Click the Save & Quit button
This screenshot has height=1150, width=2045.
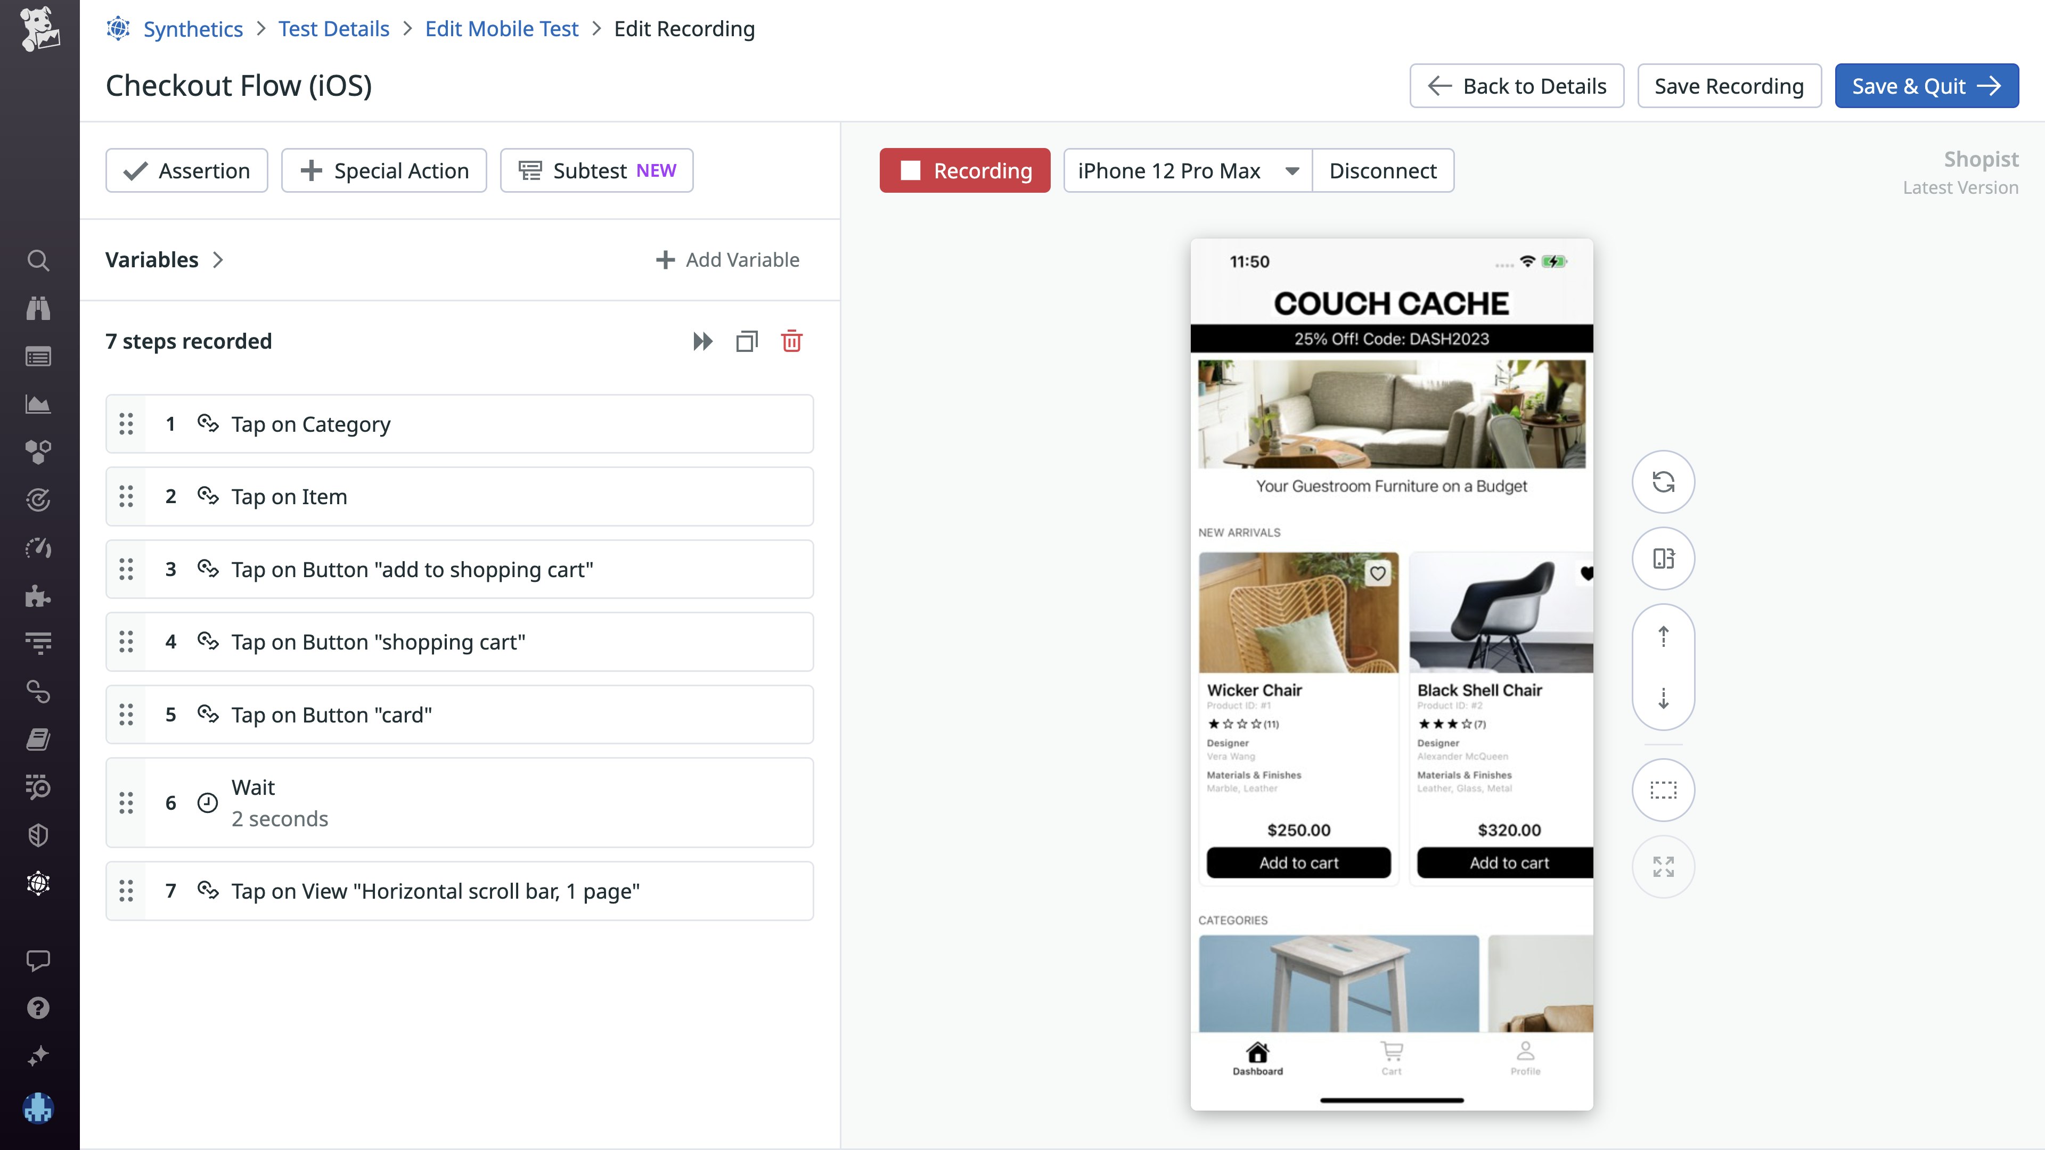click(1926, 86)
